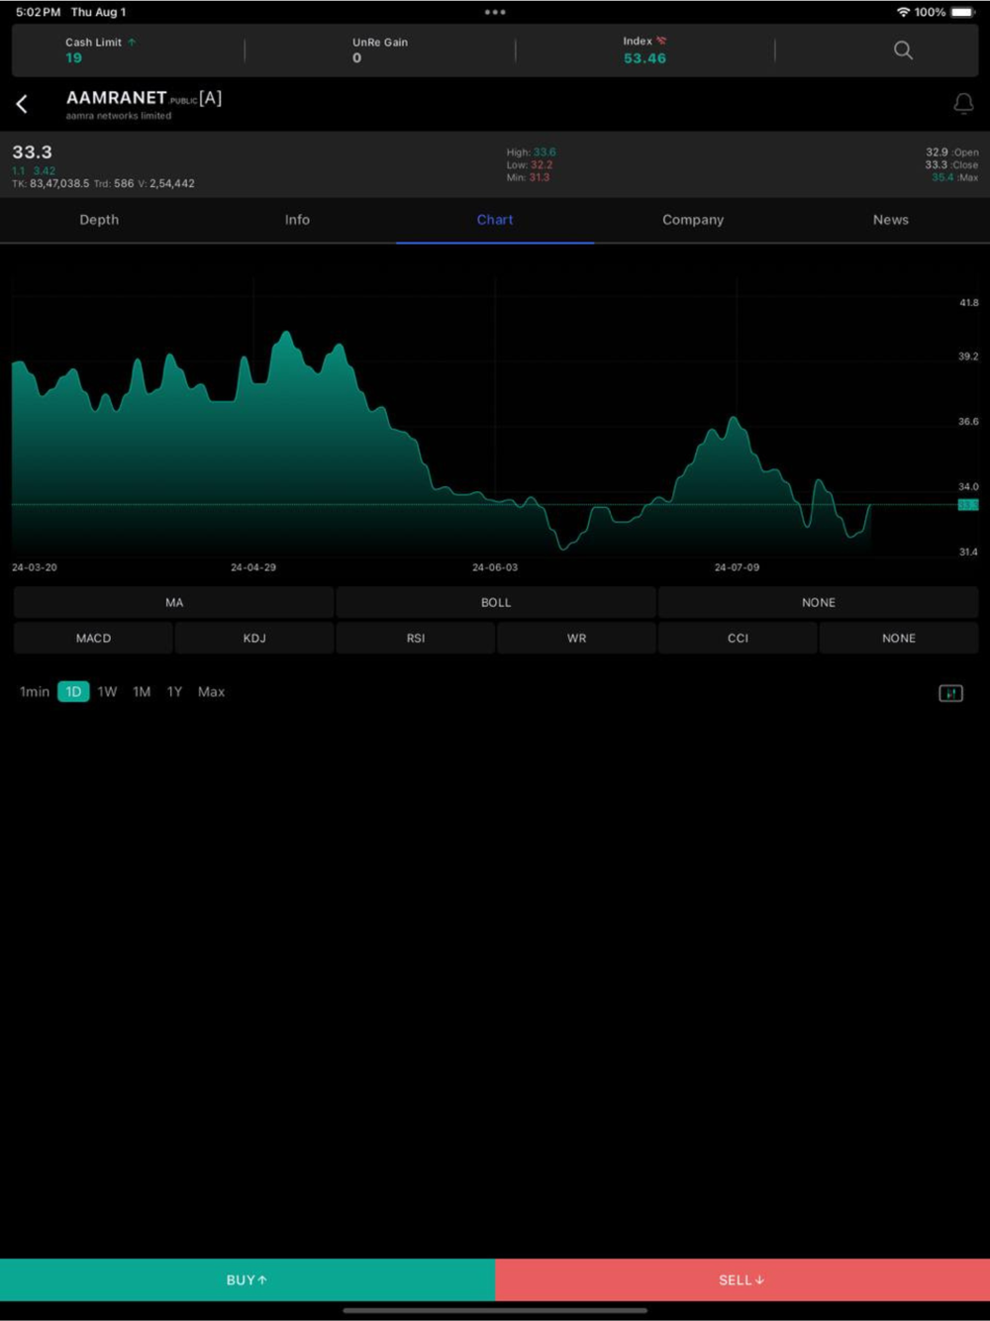Tap the alert bell icon

click(x=963, y=103)
